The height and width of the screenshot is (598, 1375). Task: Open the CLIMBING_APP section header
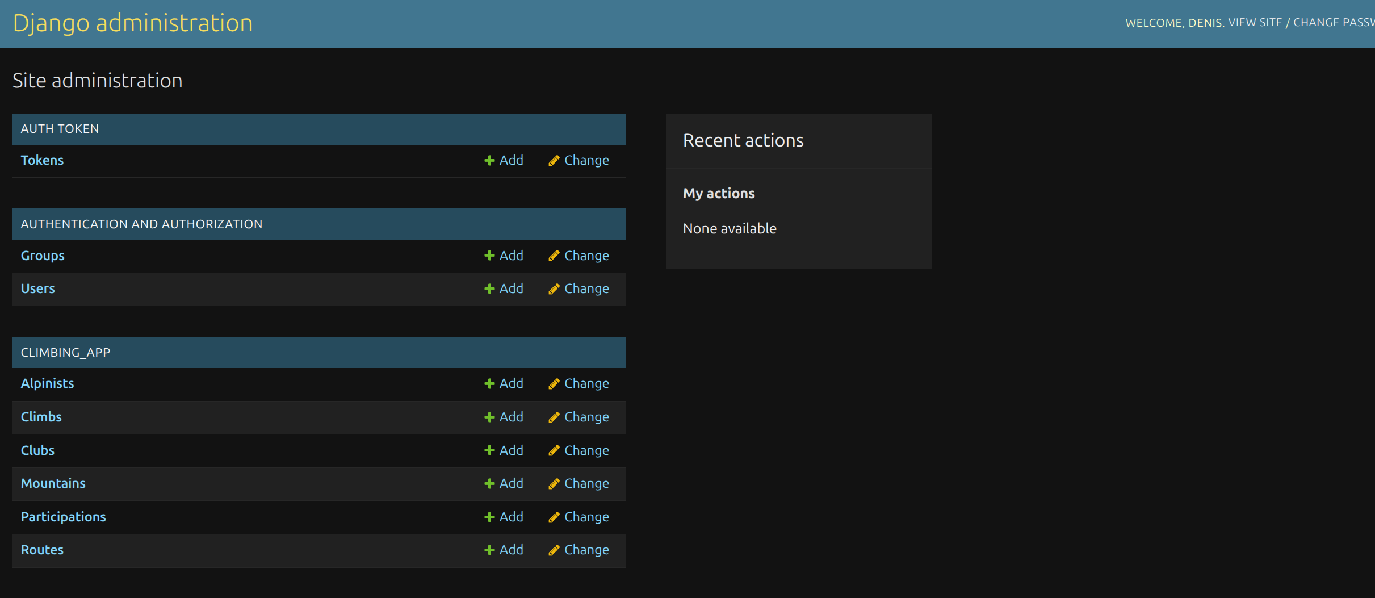pos(65,353)
